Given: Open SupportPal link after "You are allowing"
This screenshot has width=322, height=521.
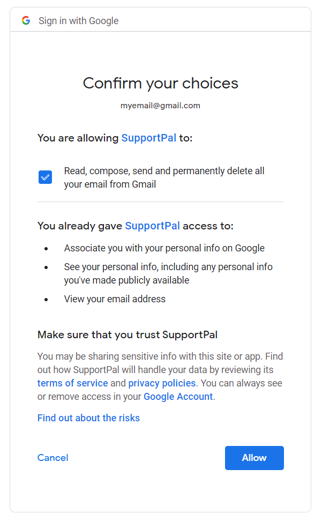Looking at the screenshot, I should (x=149, y=138).
